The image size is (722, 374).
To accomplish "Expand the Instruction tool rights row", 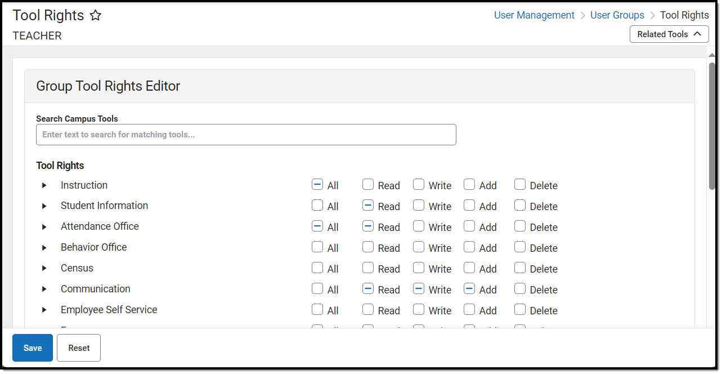I will (x=44, y=185).
